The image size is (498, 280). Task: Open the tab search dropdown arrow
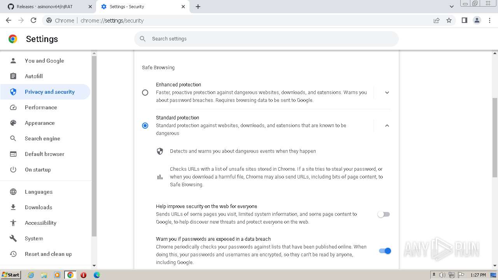(451, 7)
